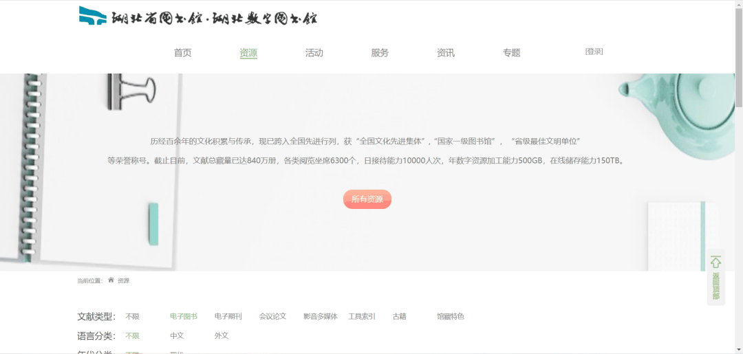The image size is (743, 354).
Task: Click the vertical page scrollbar thumb
Action: (739, 58)
